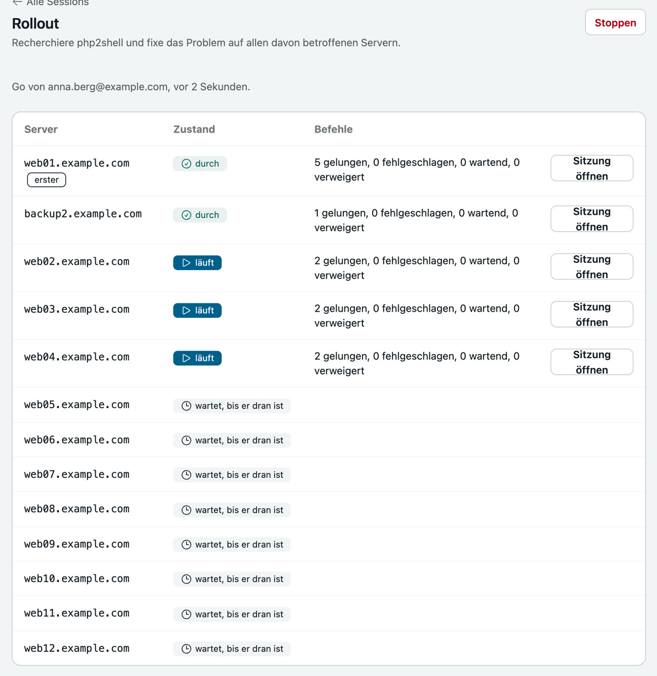Click clock icon in web07 waiting badge
The height and width of the screenshot is (676, 657).
(x=186, y=475)
